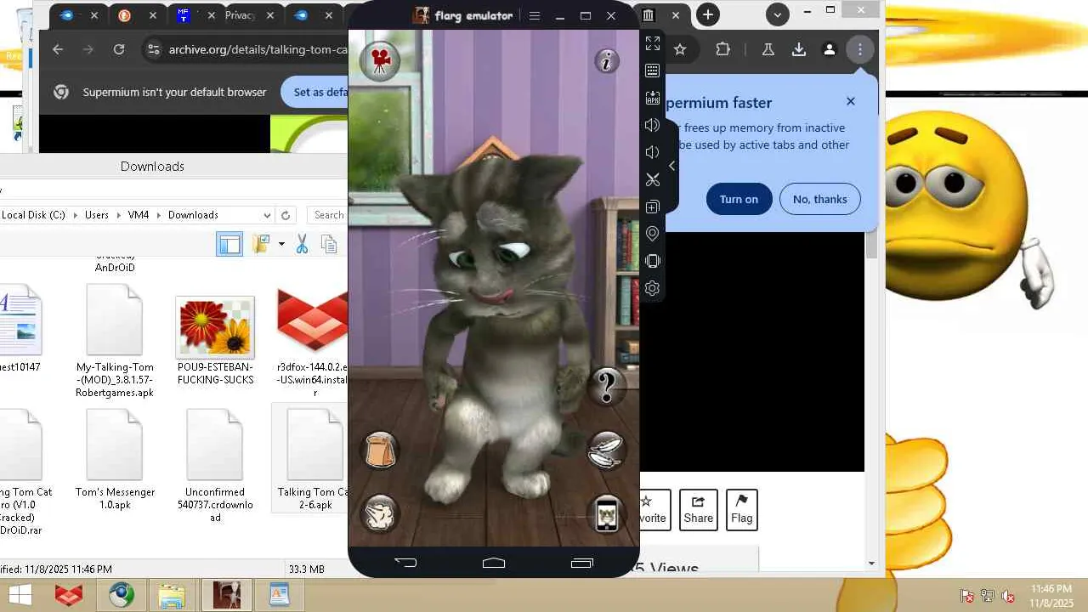1088x612 pixels.
Task: Lower emulator volume with the quieter speaker icon
Action: [653, 152]
